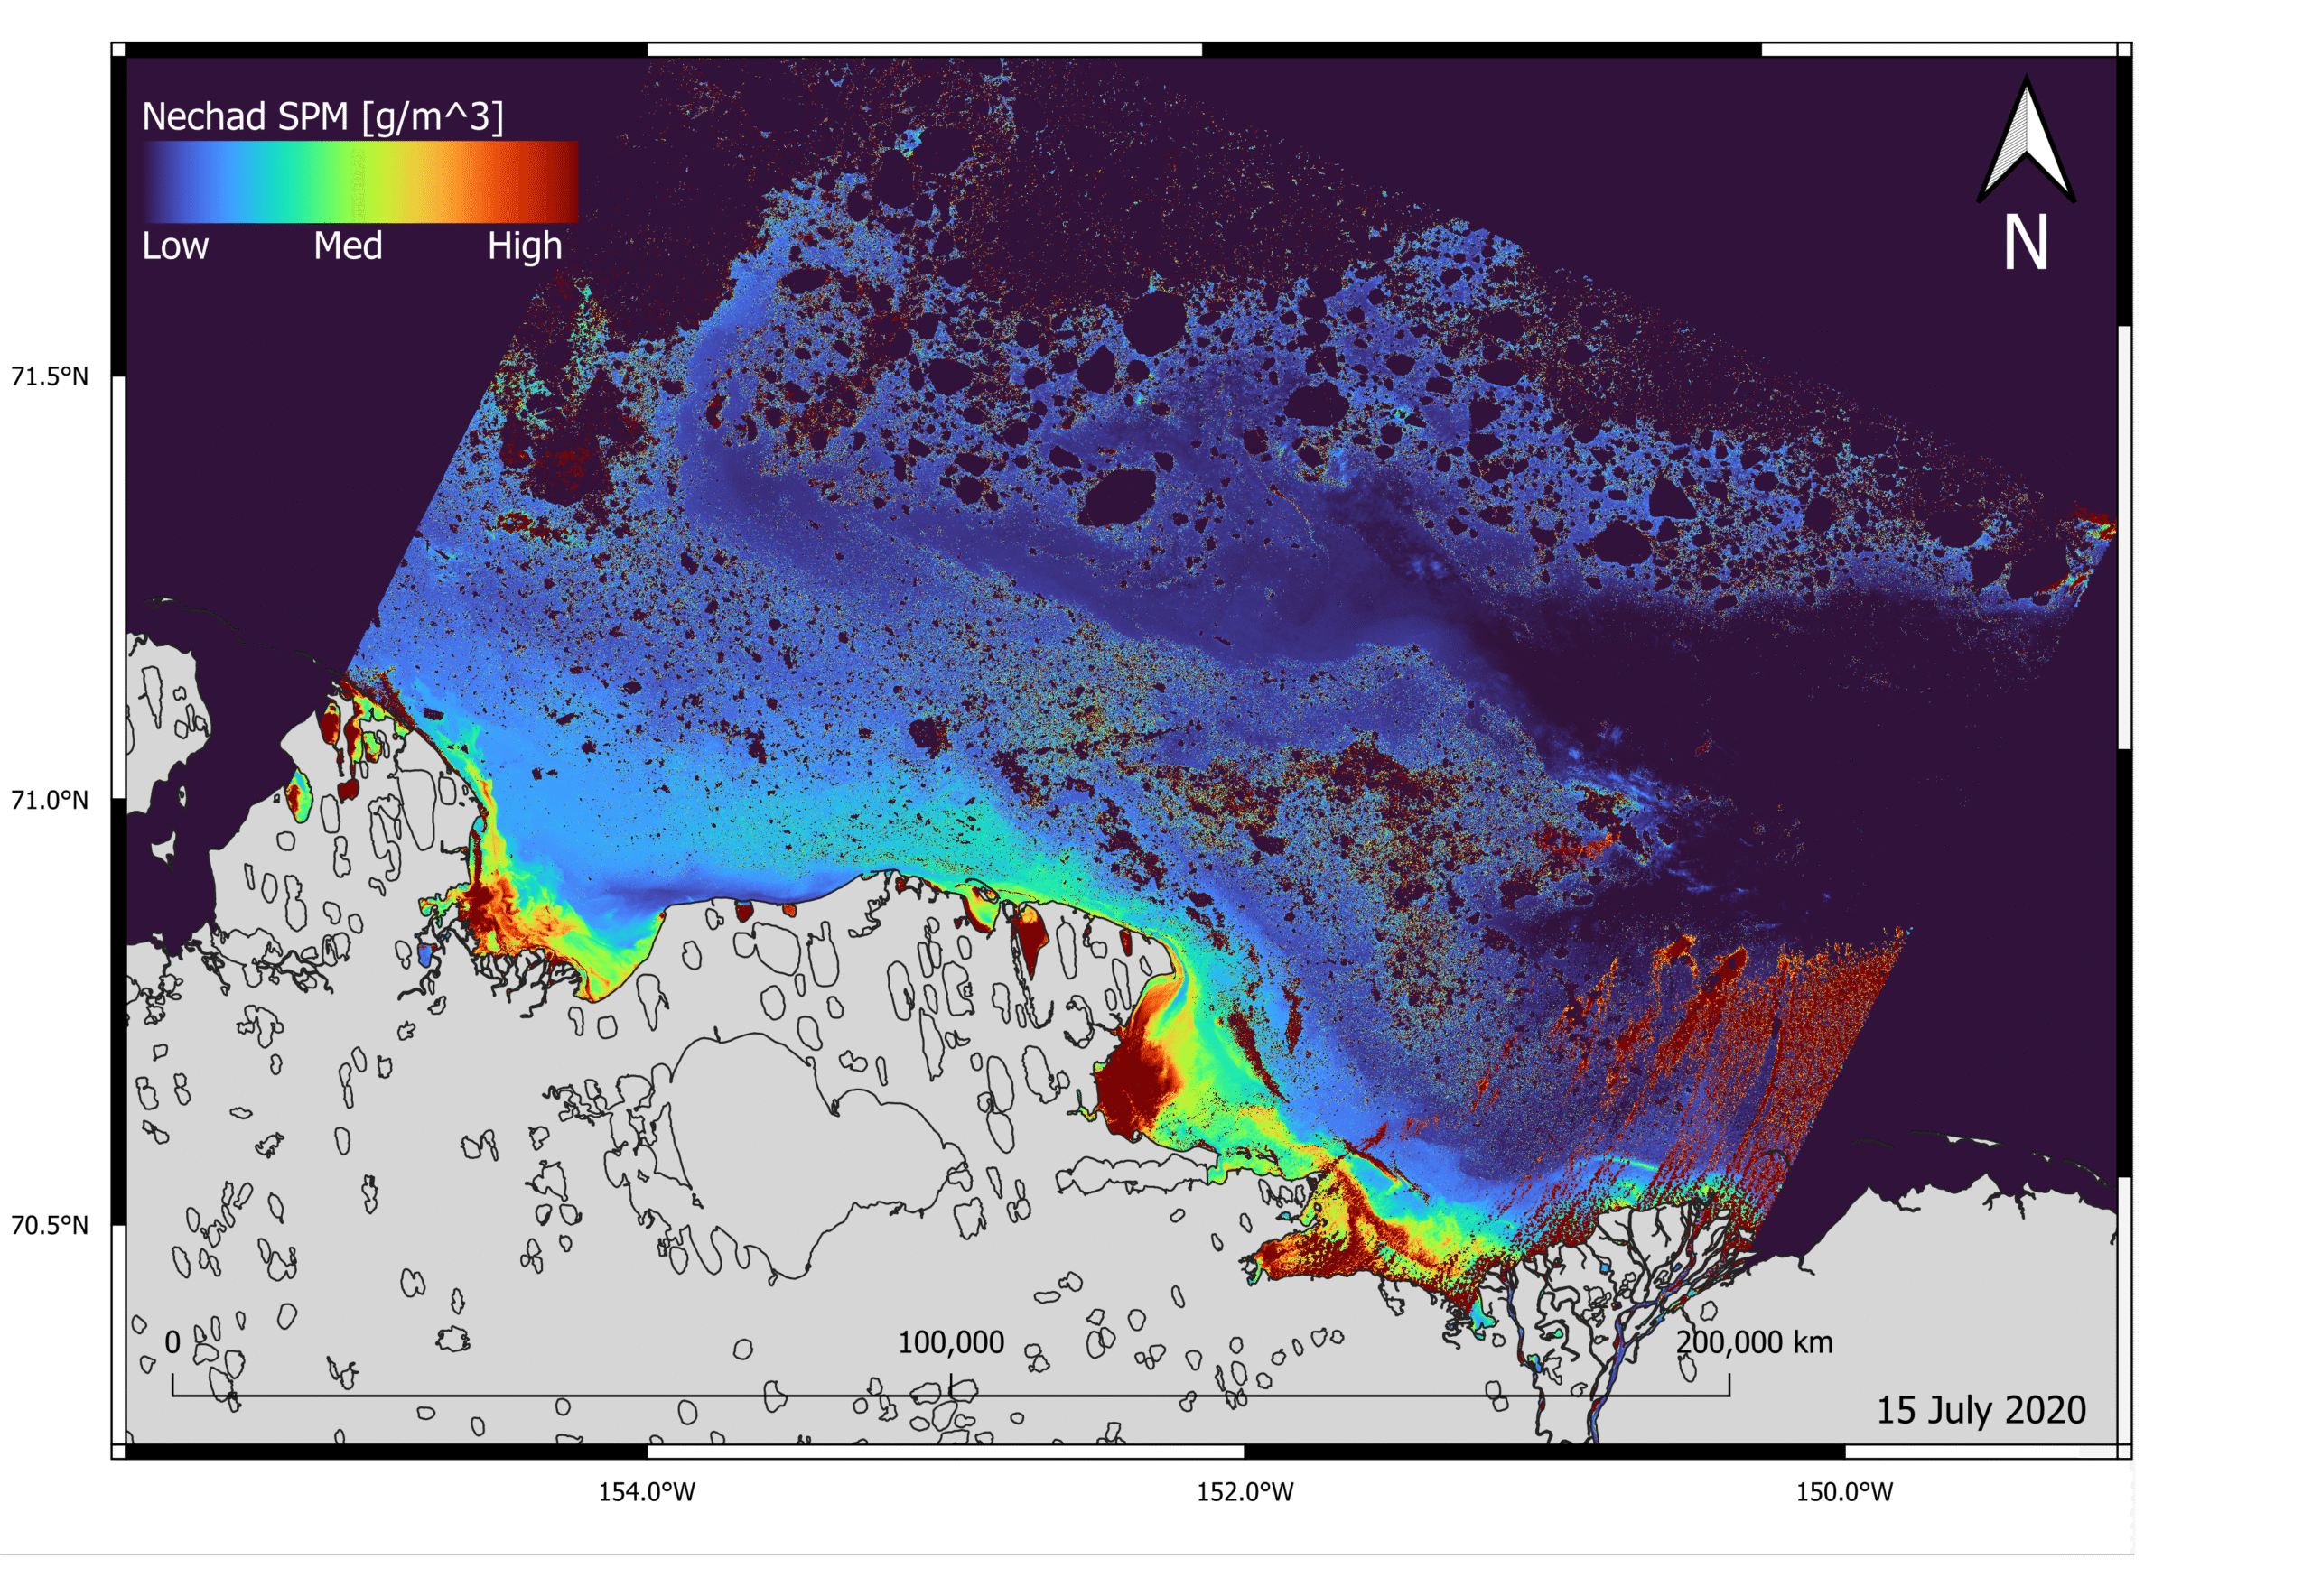The height and width of the screenshot is (1596, 2312).
Task: Click the 200,000 km scale bar label
Action: pyautogui.click(x=1754, y=1342)
